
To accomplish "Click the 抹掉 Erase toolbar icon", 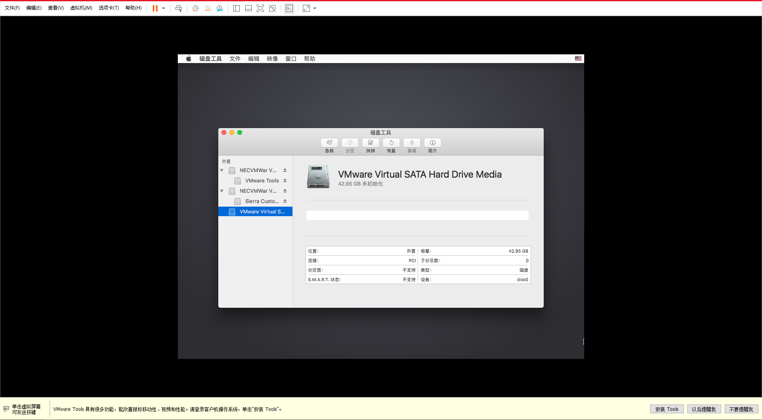I will 371,143.
